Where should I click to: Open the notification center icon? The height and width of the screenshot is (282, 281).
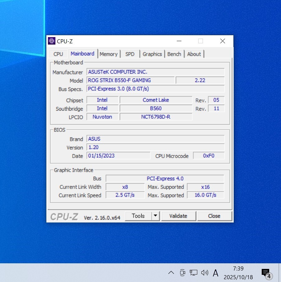(x=266, y=273)
